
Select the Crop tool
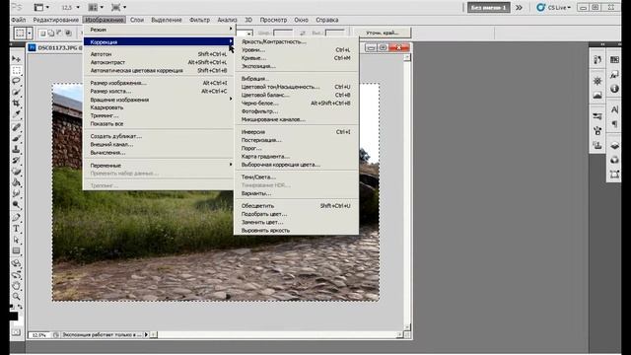pos(16,103)
